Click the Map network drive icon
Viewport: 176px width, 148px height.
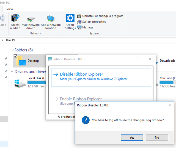pos(31,19)
